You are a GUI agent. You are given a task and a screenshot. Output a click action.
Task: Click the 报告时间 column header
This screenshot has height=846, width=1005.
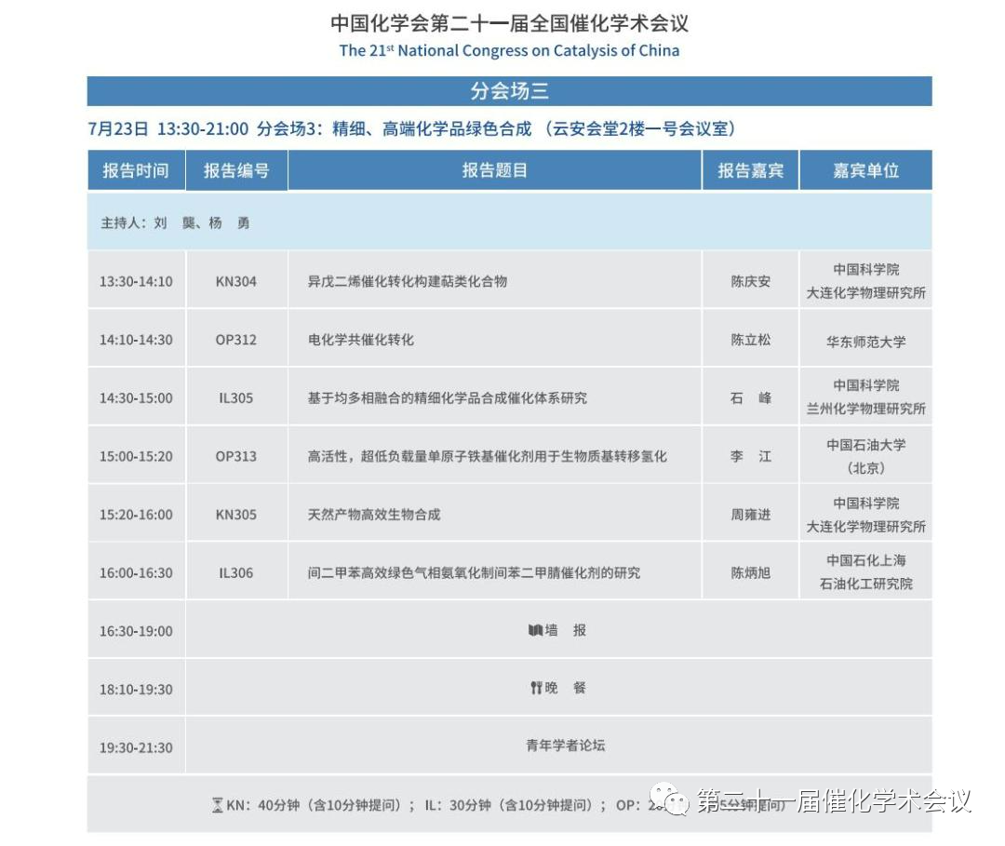136,170
